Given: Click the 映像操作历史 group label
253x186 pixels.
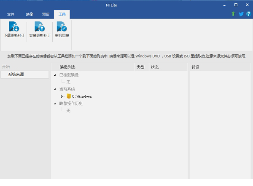Looking at the screenshot, I should [71, 104].
